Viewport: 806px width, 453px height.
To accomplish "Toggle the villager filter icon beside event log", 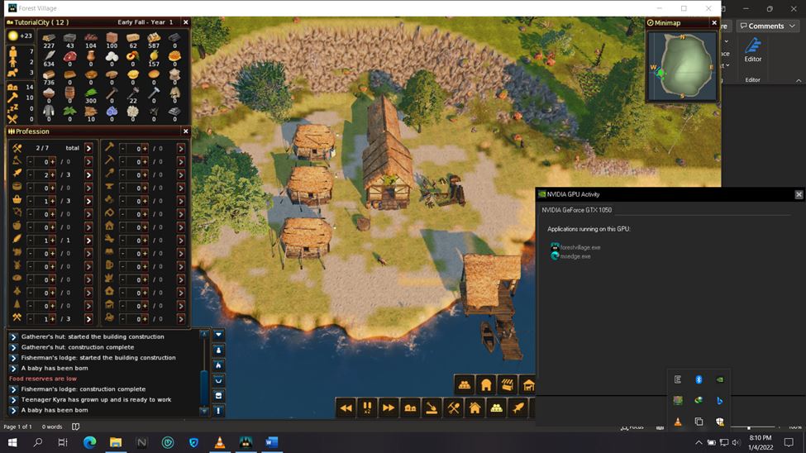I will click(x=218, y=350).
